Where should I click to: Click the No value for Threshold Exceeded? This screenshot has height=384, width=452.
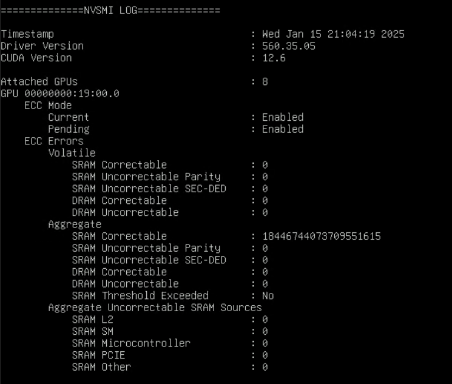[x=268, y=295]
